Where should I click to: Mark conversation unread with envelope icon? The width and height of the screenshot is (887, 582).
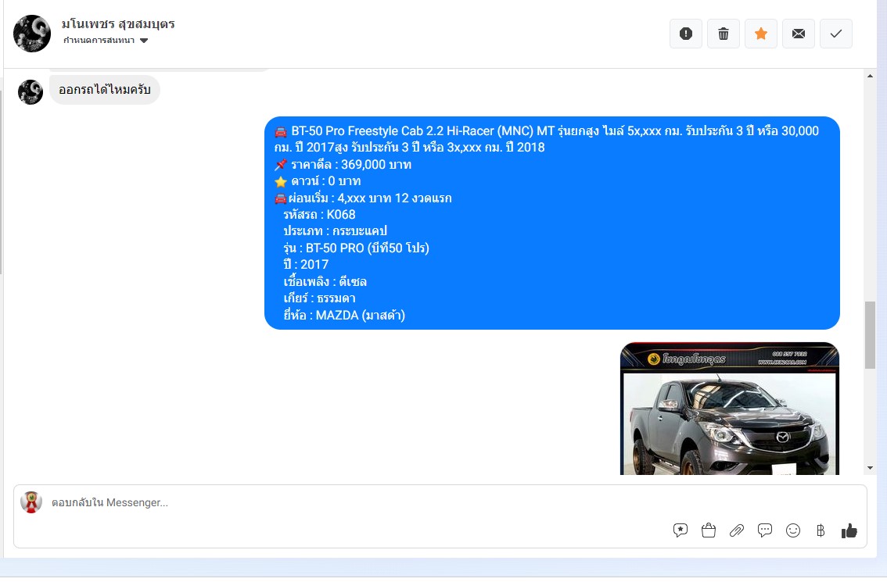tap(798, 34)
